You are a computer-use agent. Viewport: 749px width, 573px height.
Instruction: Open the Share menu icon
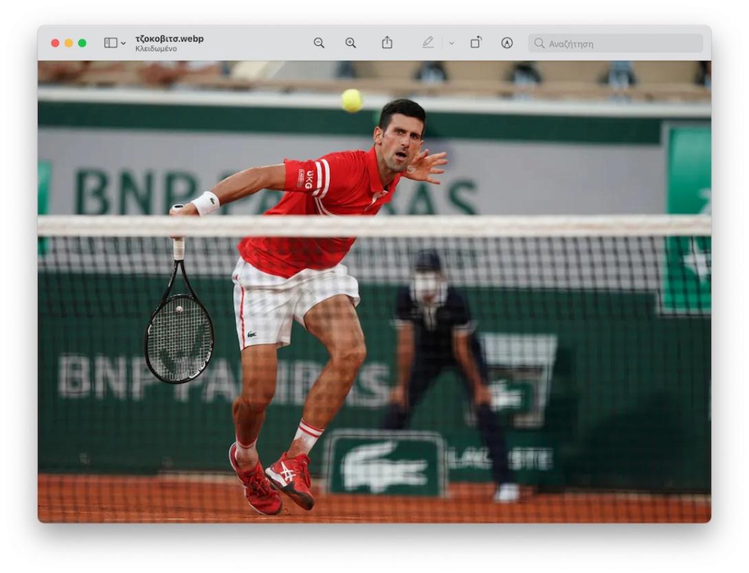tap(387, 43)
